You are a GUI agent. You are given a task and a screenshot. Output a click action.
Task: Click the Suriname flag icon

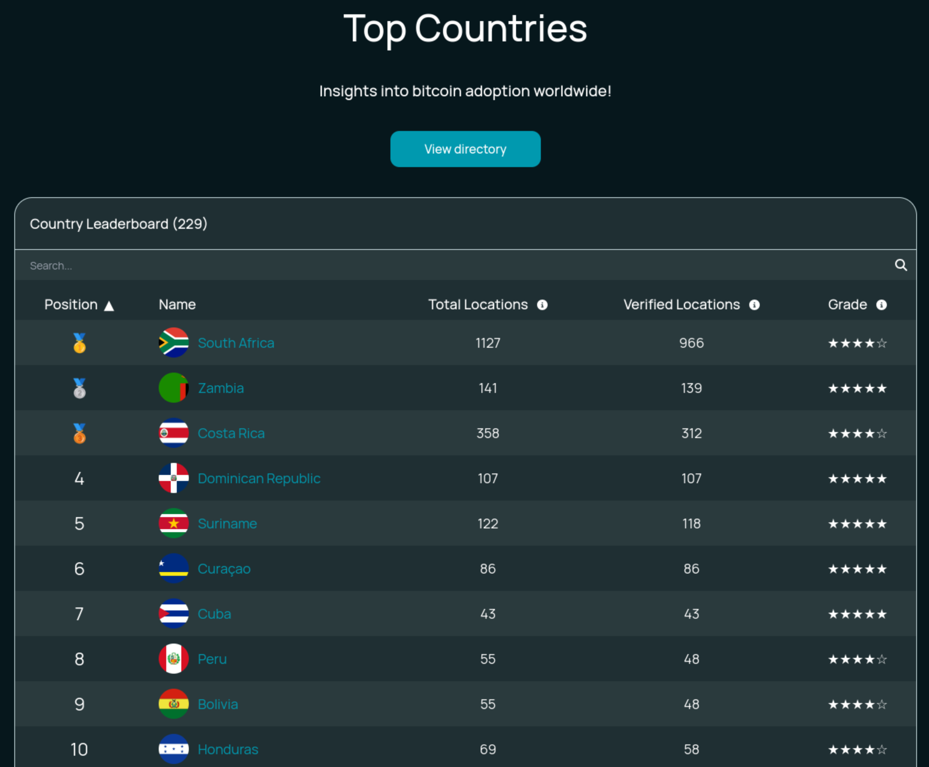point(173,523)
